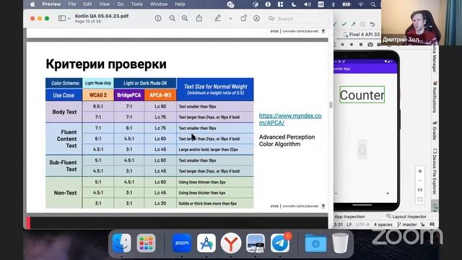Open Bluetooth menu bar icon

pos(334,4)
